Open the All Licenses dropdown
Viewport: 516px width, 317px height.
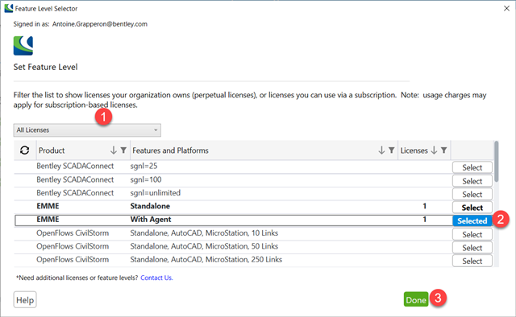[x=87, y=130]
